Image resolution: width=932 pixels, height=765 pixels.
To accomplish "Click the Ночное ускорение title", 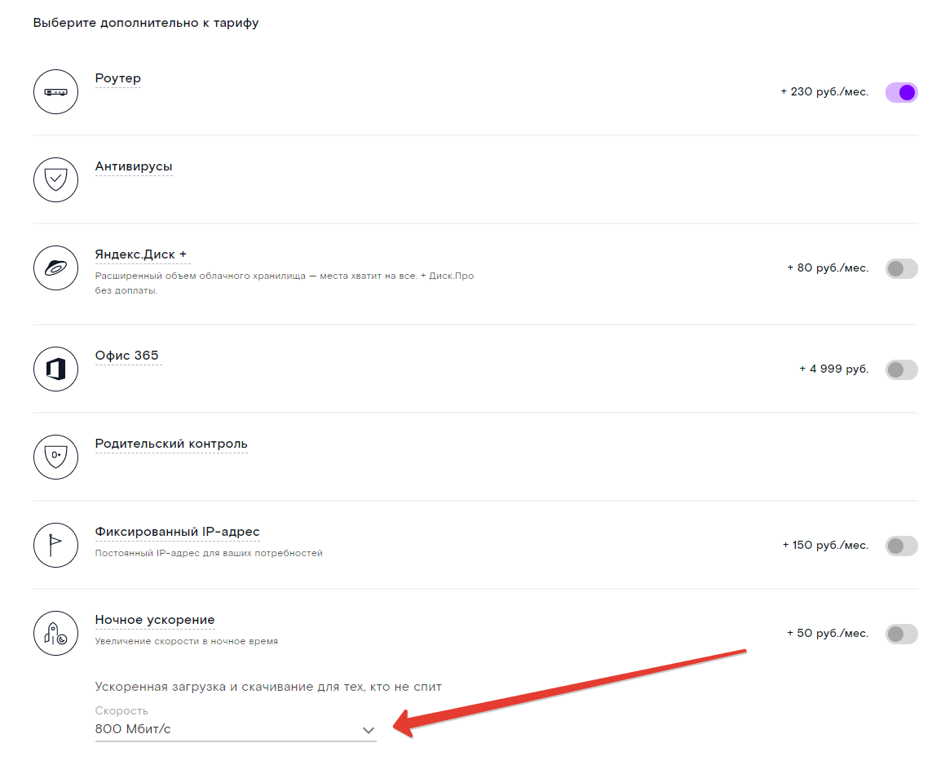I will click(x=155, y=621).
